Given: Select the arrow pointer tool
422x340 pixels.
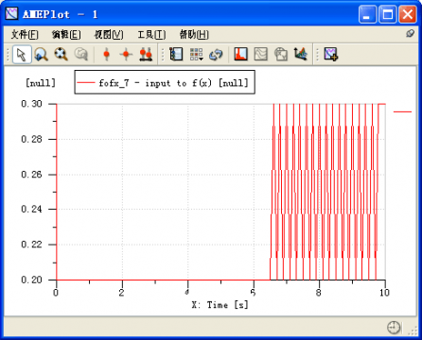Looking at the screenshot, I should (22, 55).
